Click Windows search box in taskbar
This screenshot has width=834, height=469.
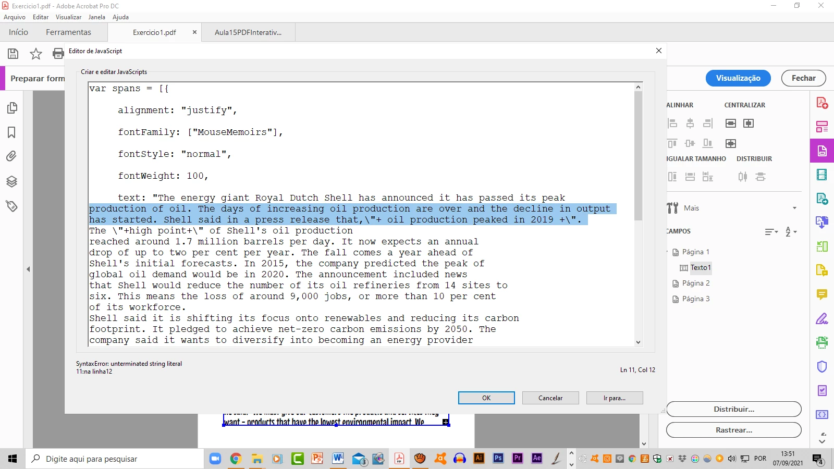(115, 459)
